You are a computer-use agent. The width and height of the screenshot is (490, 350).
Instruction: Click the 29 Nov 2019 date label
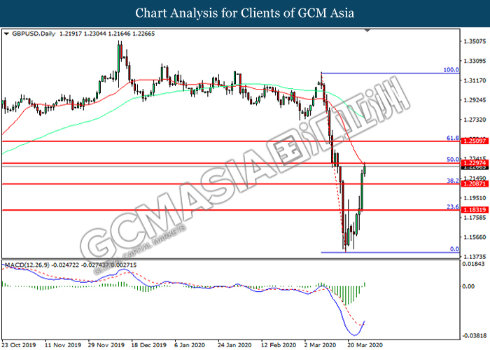click(106, 345)
